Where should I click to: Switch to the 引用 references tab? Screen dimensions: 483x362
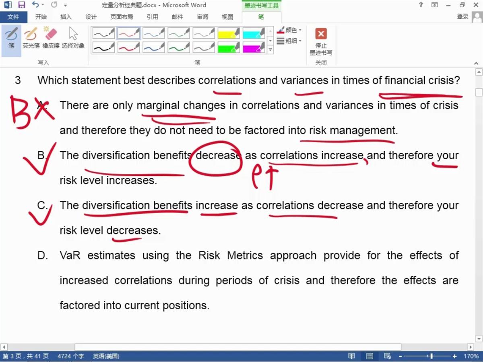152,17
